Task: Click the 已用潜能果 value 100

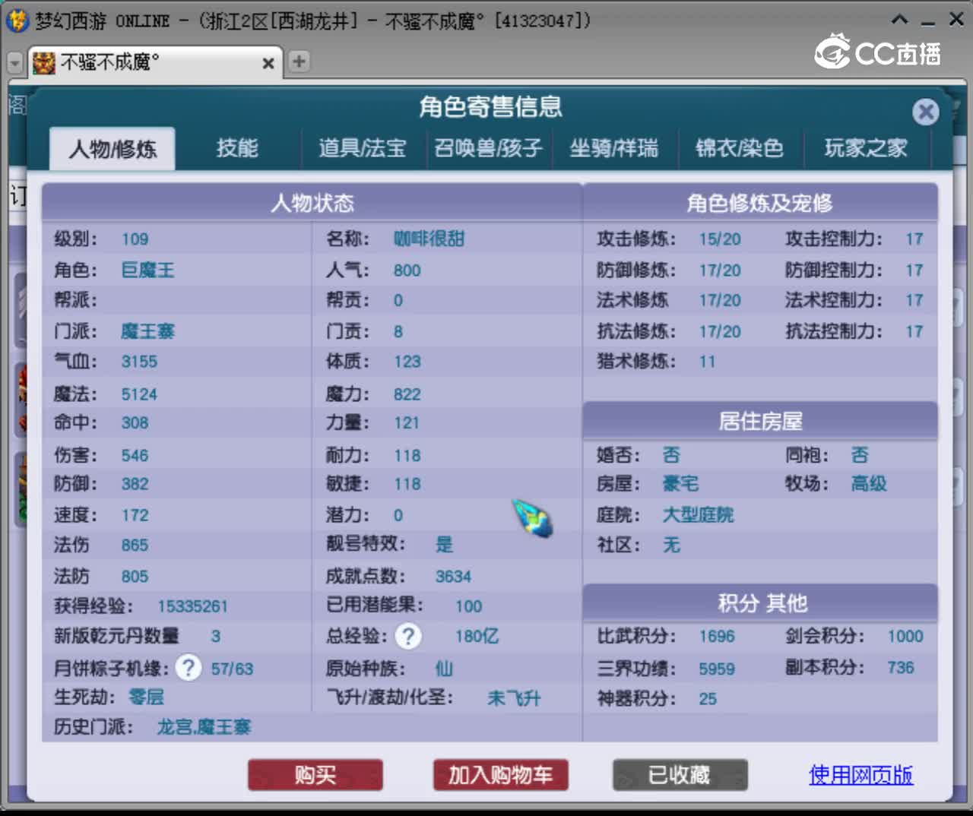Action: (468, 606)
